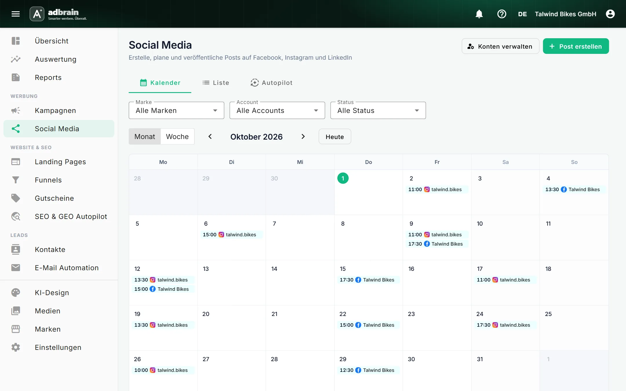Image resolution: width=626 pixels, height=391 pixels.
Task: Expand the Marke dropdown
Action: point(176,110)
